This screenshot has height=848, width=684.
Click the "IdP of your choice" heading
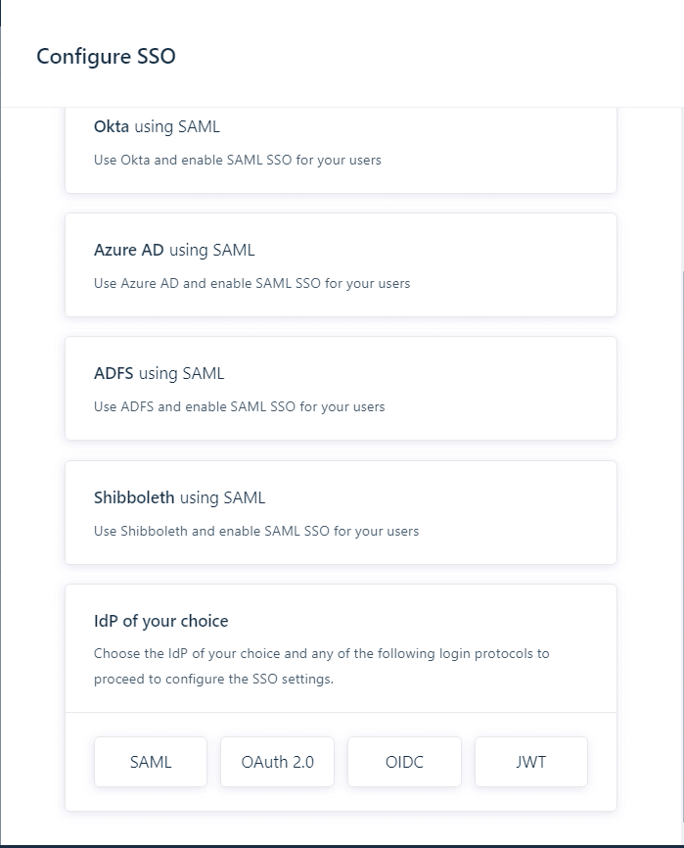[x=161, y=621]
